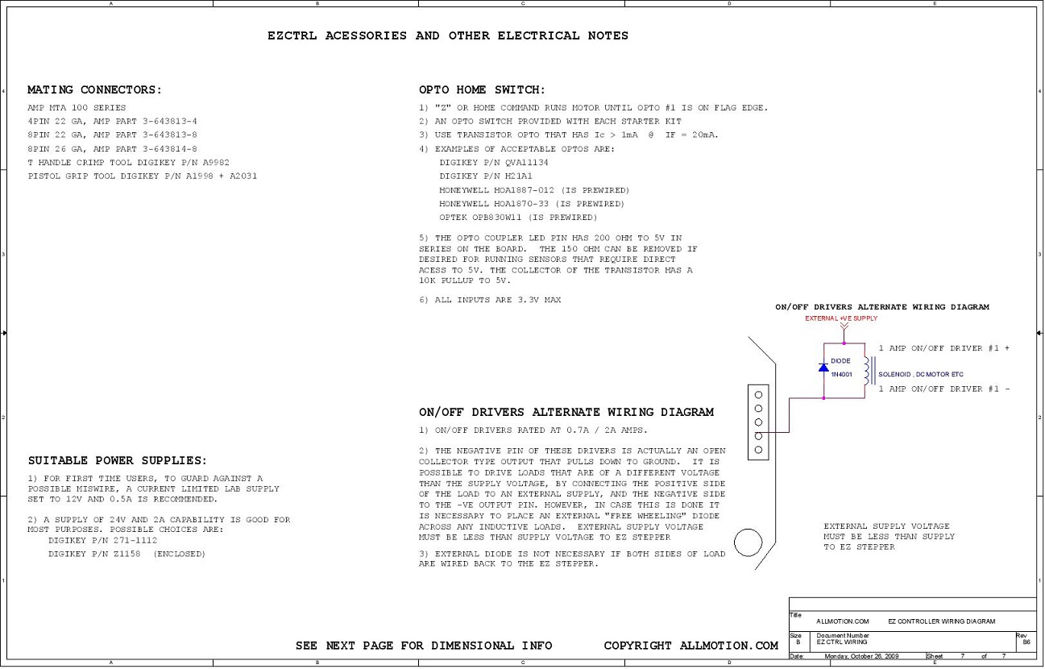The image size is (1045, 669).
Task: Click the line '8PIN 26 GA, AMP PART 3-643814-8'
Action: (113, 148)
